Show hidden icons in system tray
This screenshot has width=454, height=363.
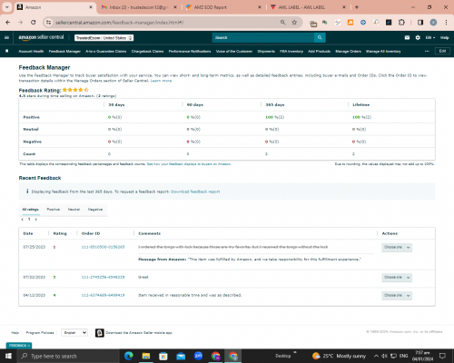click(x=376, y=356)
